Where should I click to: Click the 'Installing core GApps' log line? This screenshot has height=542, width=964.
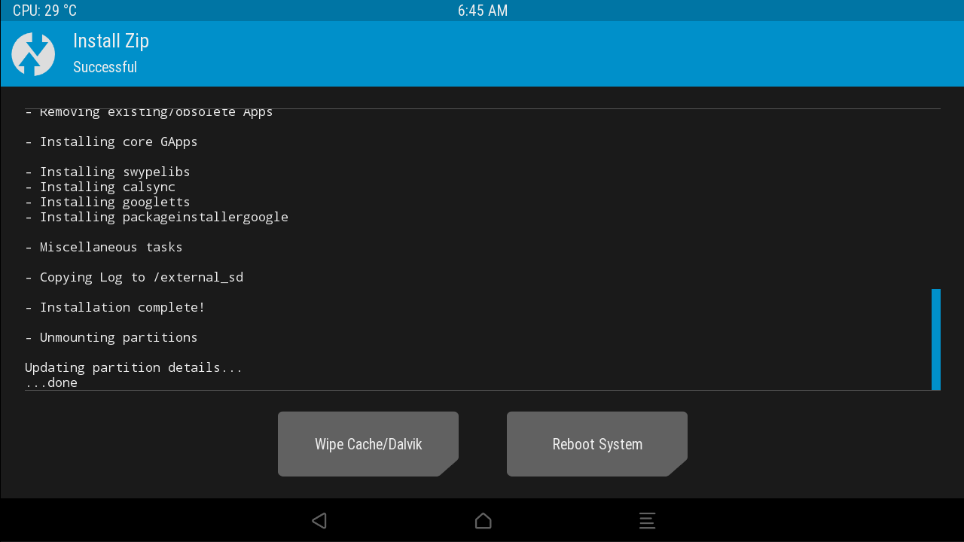click(x=111, y=142)
